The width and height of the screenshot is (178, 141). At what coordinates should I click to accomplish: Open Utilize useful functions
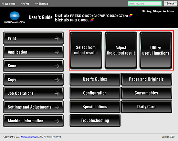point(156,50)
